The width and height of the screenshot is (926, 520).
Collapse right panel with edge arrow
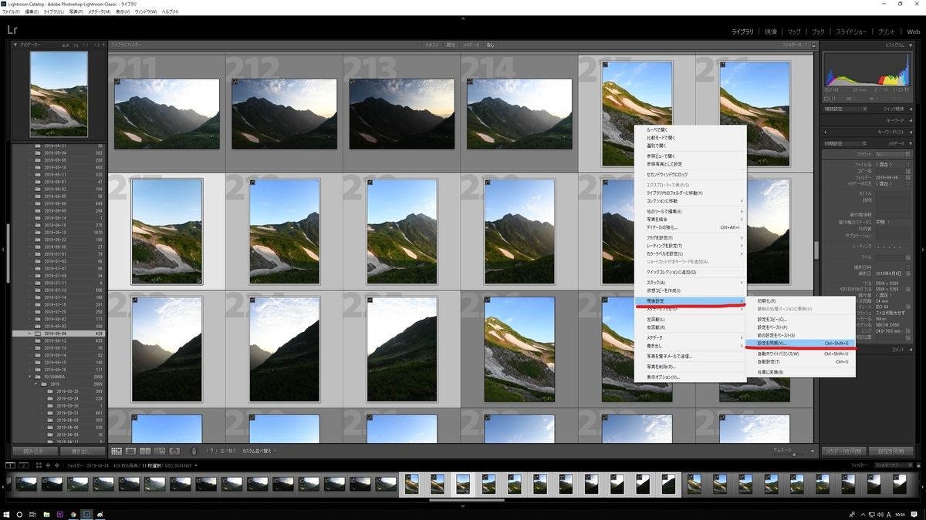[923, 249]
